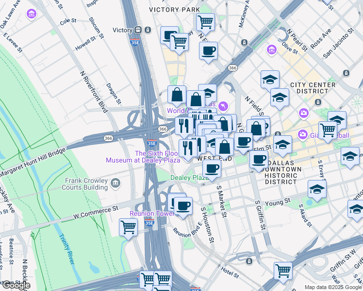Image resolution: width=363 pixels, height=291 pixels.
Task: Click the shopping bag marker nearest I-35E ramps
Action: (177, 95)
